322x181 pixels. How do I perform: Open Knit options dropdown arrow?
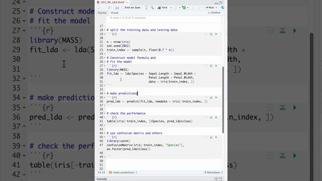pyautogui.click(x=171, y=8)
